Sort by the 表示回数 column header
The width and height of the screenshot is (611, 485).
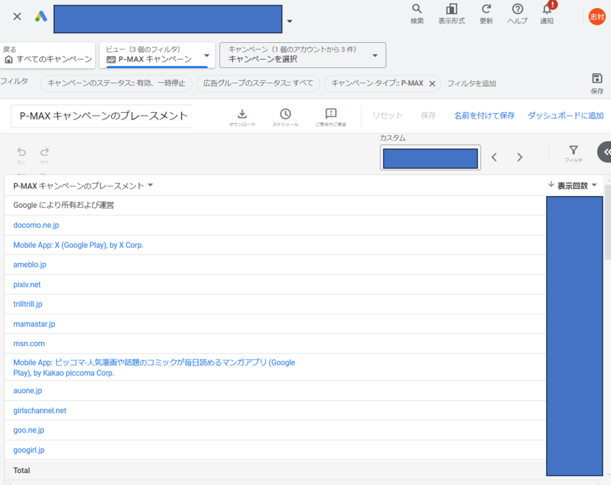(x=573, y=186)
